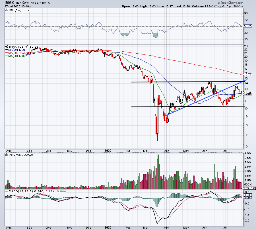256x230 pixels.
Task: Click the '-2.0' MACD axis label
Action: click(x=247, y=221)
